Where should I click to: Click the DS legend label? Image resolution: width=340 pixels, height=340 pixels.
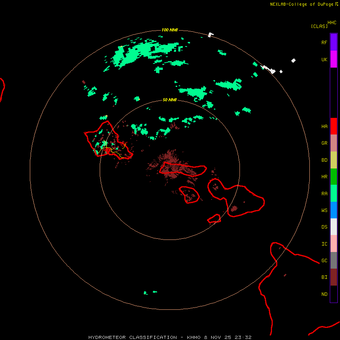(324, 227)
